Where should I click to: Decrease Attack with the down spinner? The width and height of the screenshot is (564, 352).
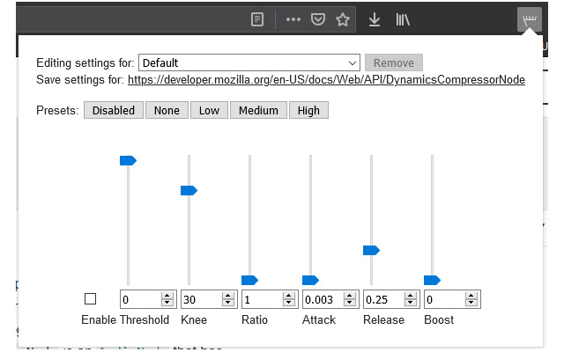(350, 303)
